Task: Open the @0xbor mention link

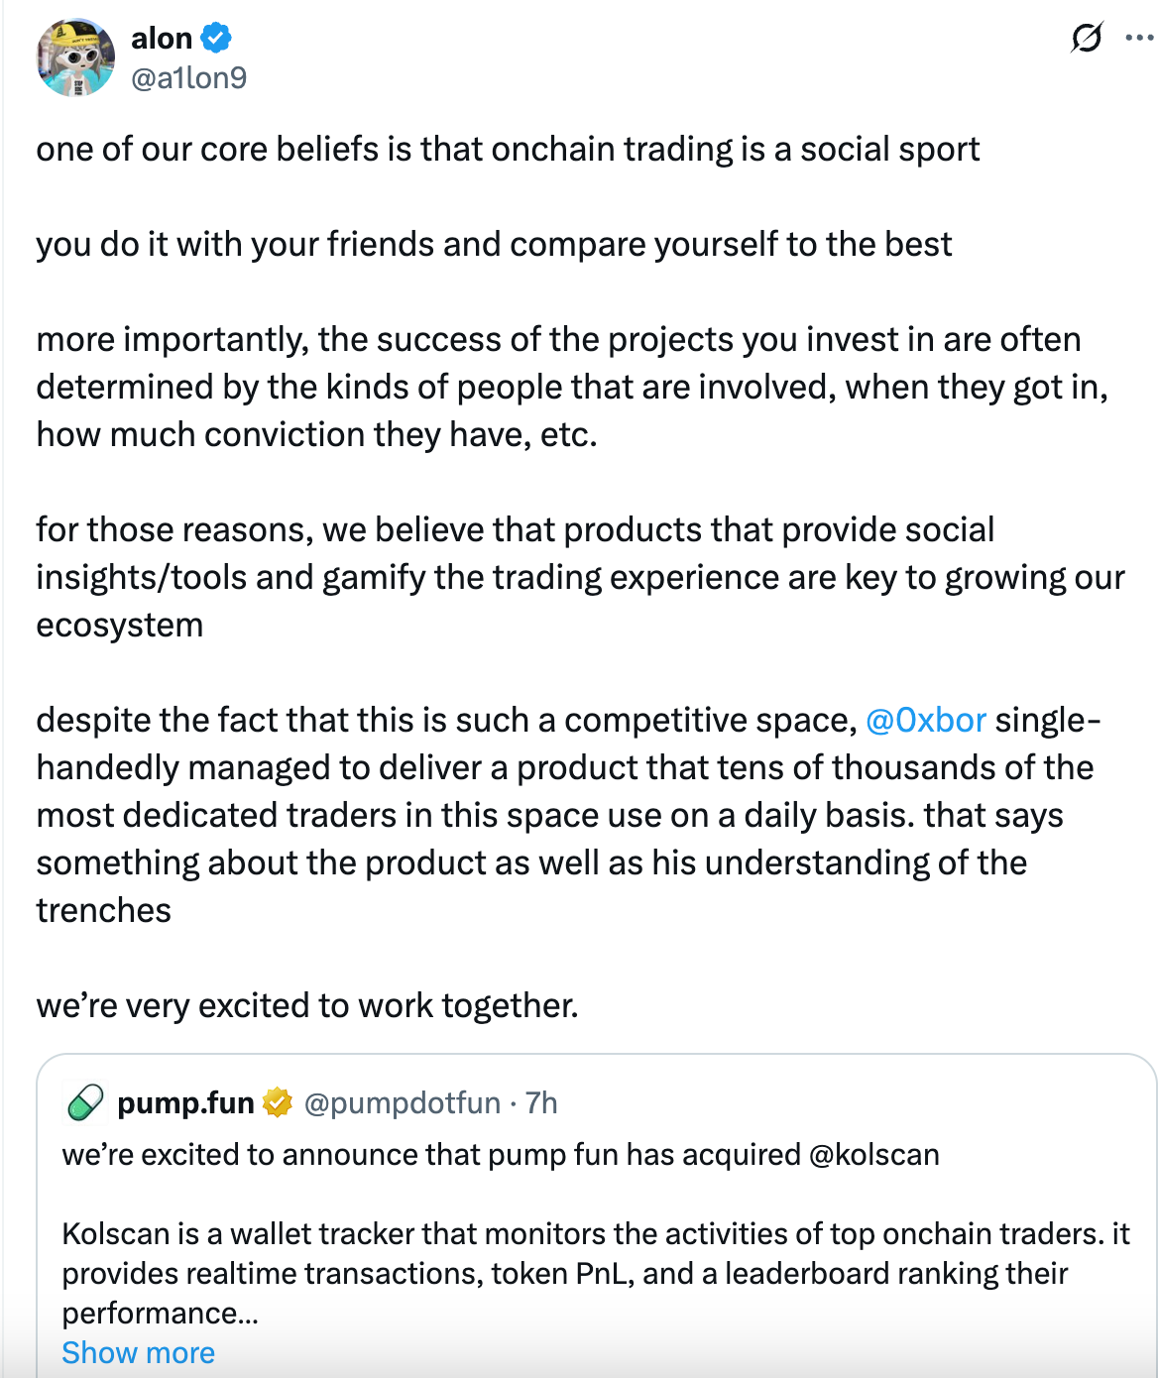Action: click(x=925, y=720)
